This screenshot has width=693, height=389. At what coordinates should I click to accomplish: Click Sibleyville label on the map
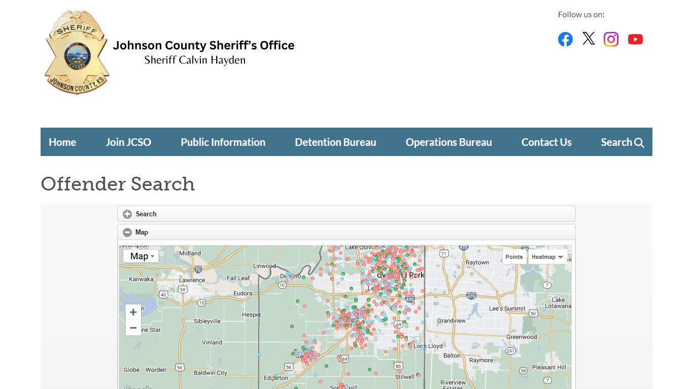point(207,321)
